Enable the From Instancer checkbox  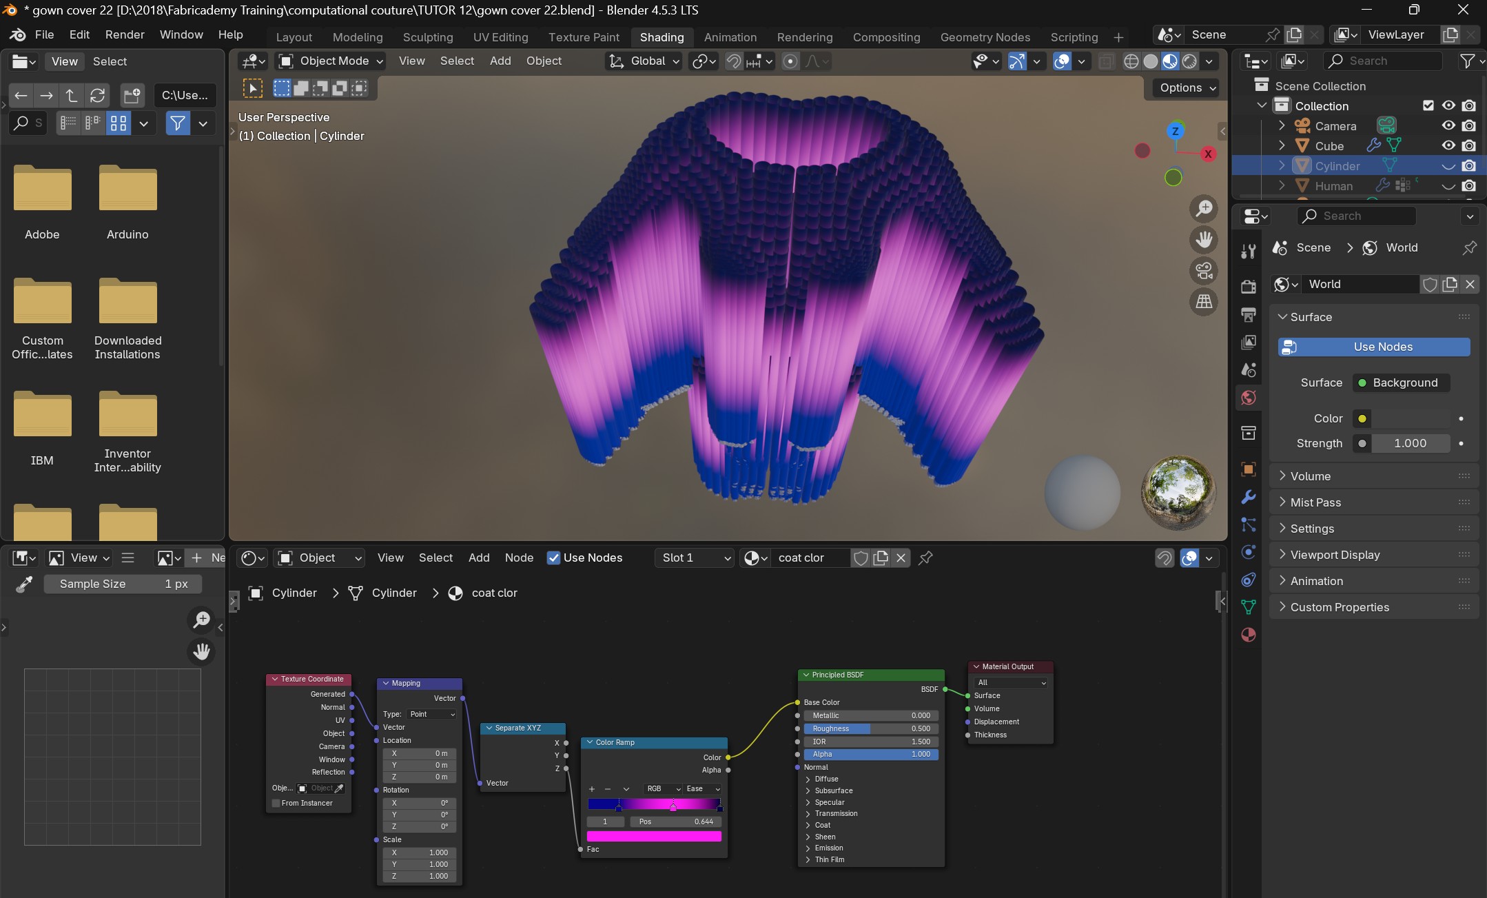pos(276,803)
